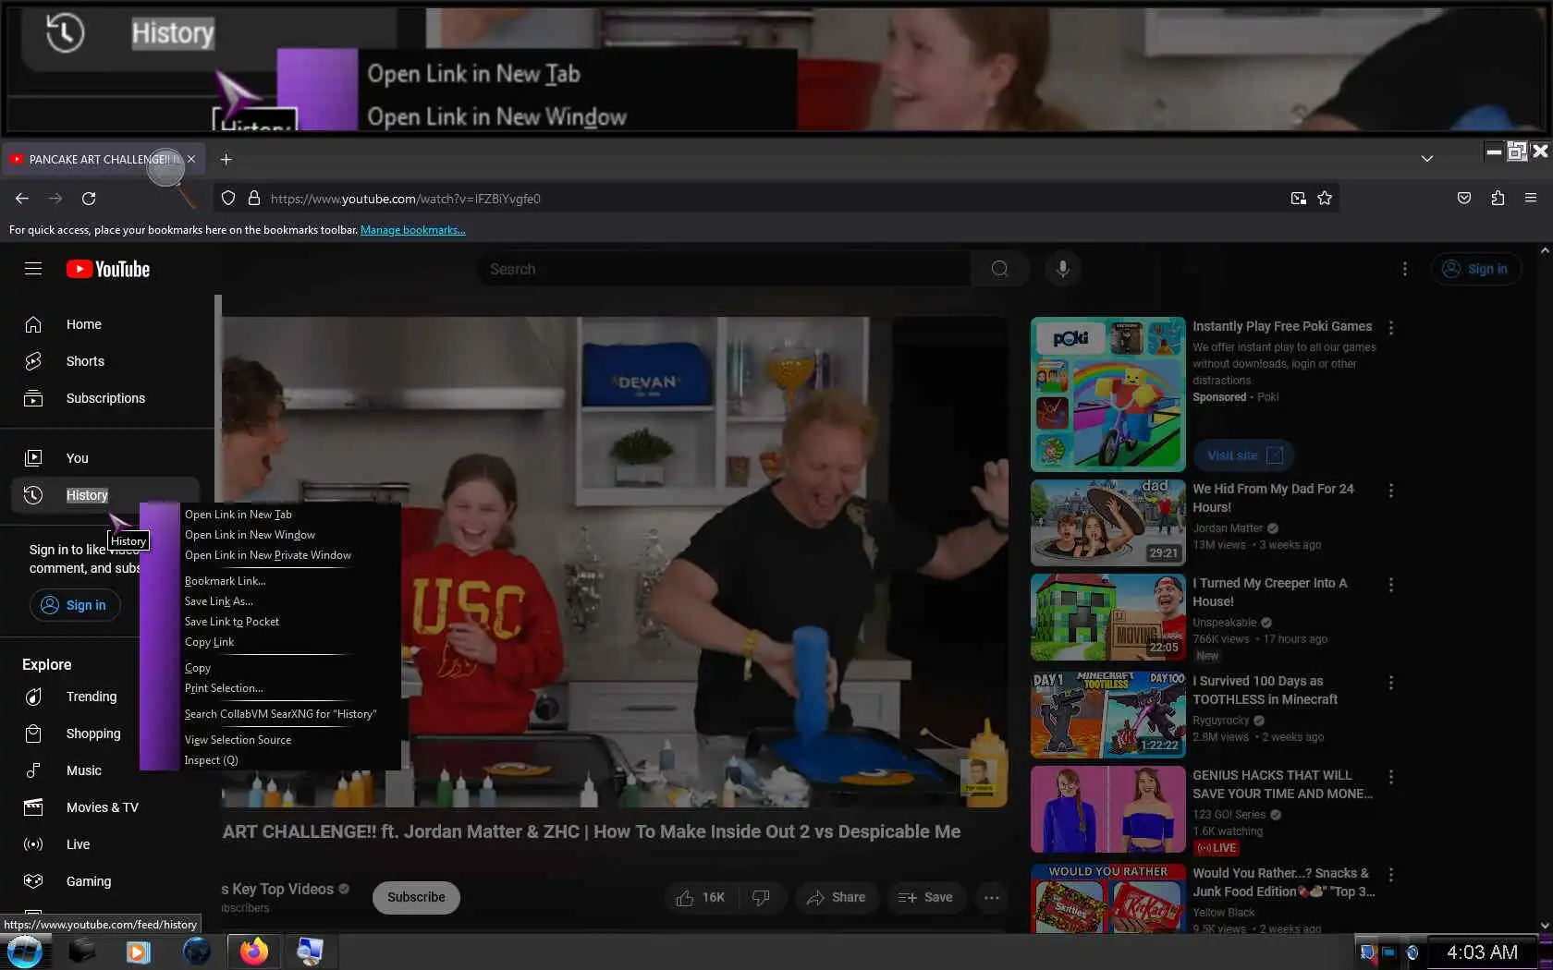
Task: Open YouTube settings three-dot menu near Sign in
Action: [1404, 269]
